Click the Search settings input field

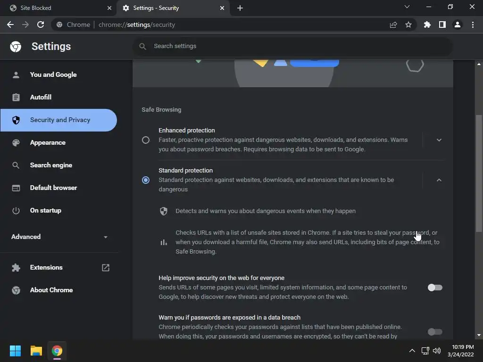click(x=292, y=46)
